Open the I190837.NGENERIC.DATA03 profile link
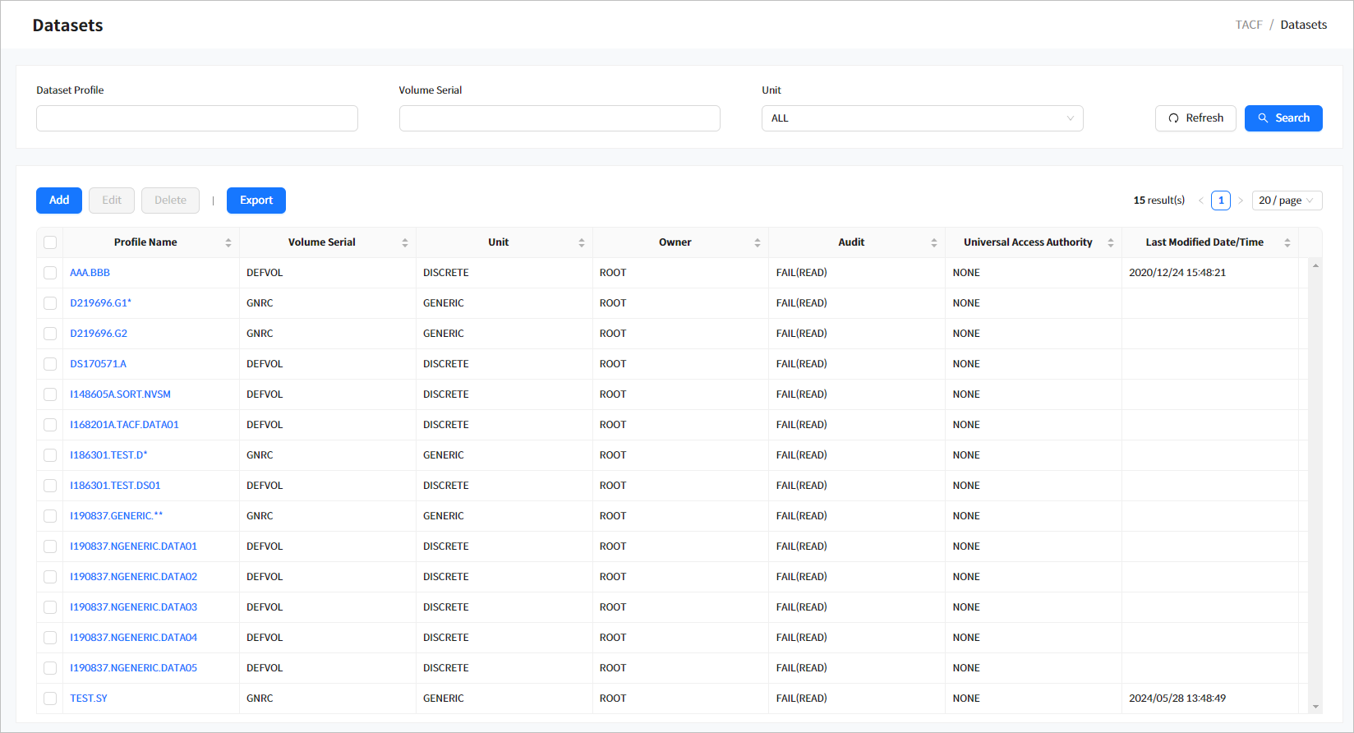 (133, 607)
